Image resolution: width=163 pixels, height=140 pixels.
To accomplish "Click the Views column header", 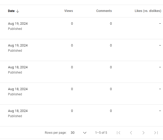I will tap(69, 11).
